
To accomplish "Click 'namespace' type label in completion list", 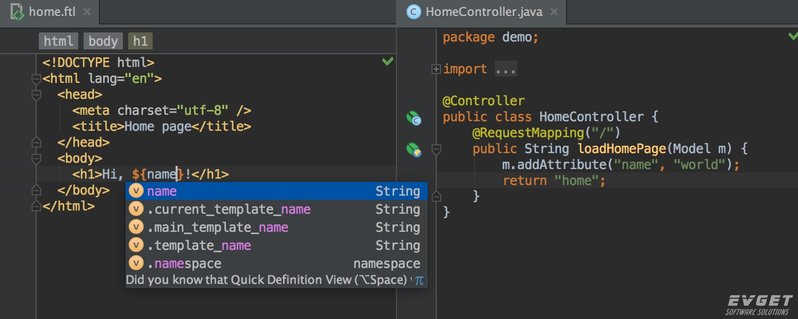I will pyautogui.click(x=387, y=264).
